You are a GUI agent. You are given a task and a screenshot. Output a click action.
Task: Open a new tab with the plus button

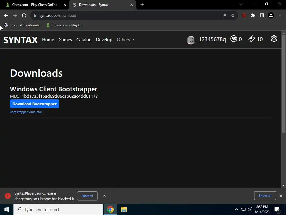coord(142,5)
